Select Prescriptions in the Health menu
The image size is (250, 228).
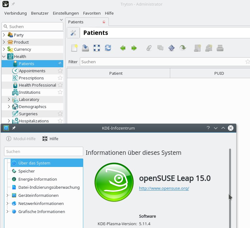coord(31,78)
